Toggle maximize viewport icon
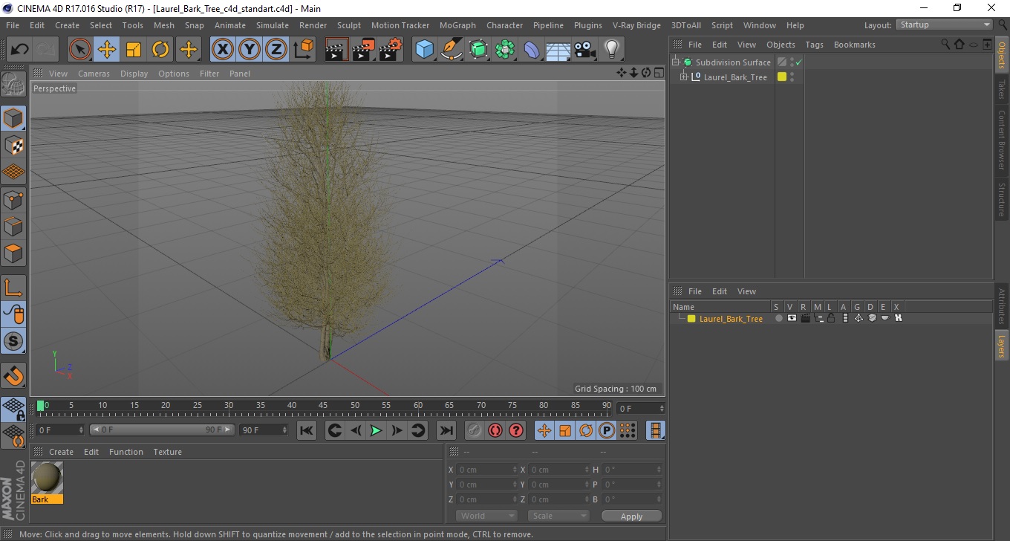Image resolution: width=1010 pixels, height=541 pixels. (x=659, y=73)
